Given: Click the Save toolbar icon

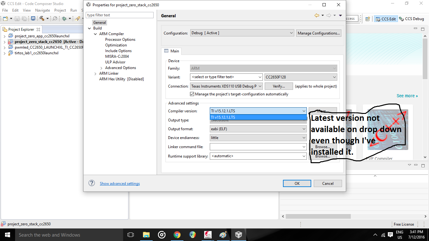Looking at the screenshot, I should 17,19.
